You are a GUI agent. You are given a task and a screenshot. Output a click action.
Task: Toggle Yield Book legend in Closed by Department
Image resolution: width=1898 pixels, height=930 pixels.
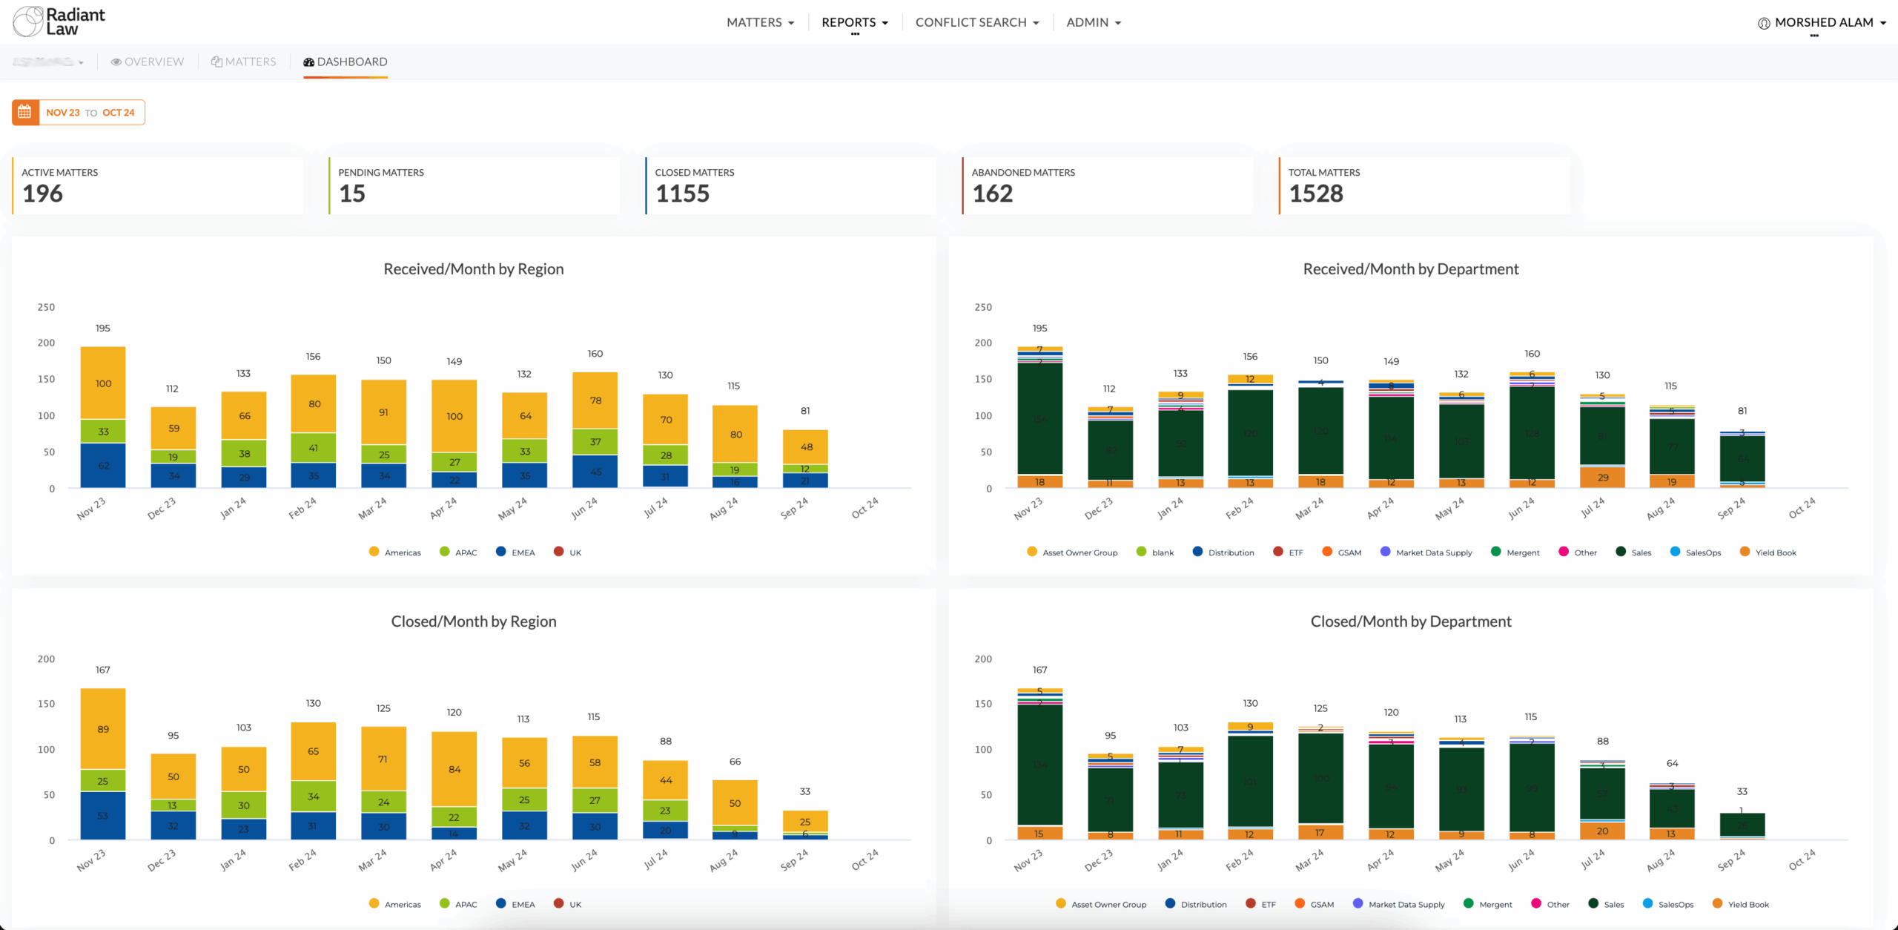[1741, 904]
